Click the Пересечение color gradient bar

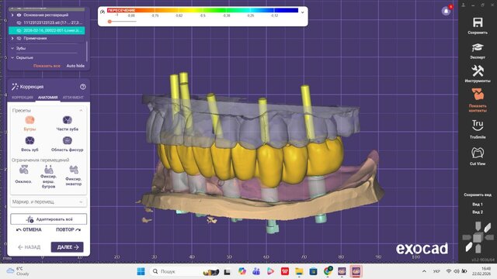tap(203, 10)
